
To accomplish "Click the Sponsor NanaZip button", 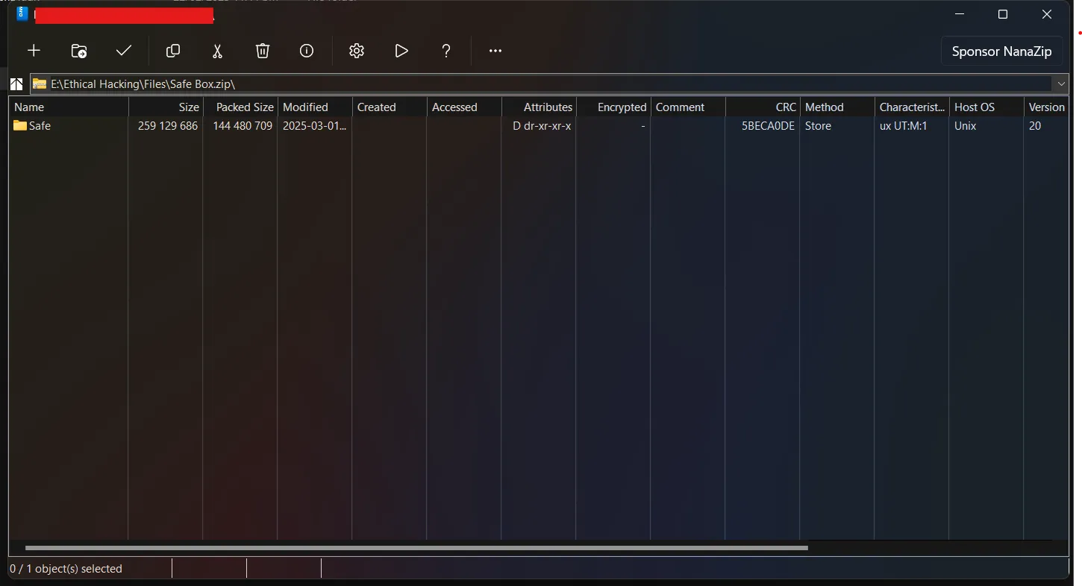I will click(1001, 51).
